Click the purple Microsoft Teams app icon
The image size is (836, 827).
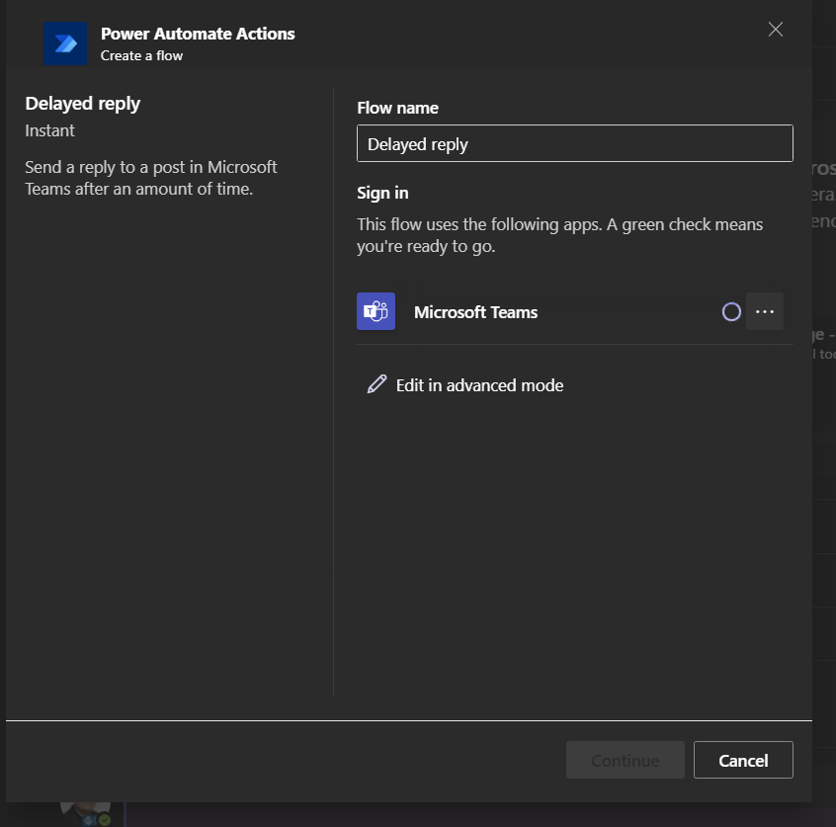pyautogui.click(x=376, y=311)
